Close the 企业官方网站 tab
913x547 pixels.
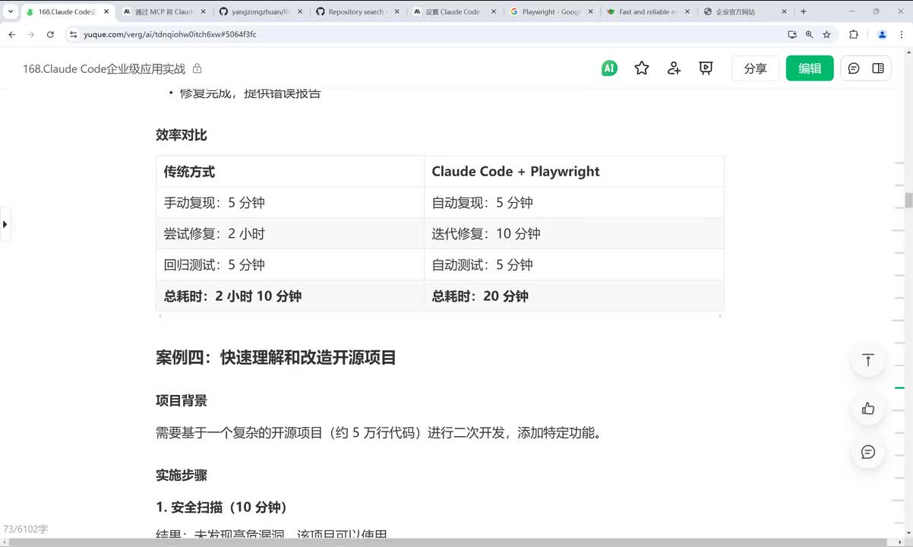(785, 12)
